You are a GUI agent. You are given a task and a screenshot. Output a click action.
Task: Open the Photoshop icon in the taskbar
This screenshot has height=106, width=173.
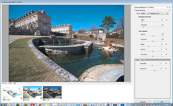(122, 105)
